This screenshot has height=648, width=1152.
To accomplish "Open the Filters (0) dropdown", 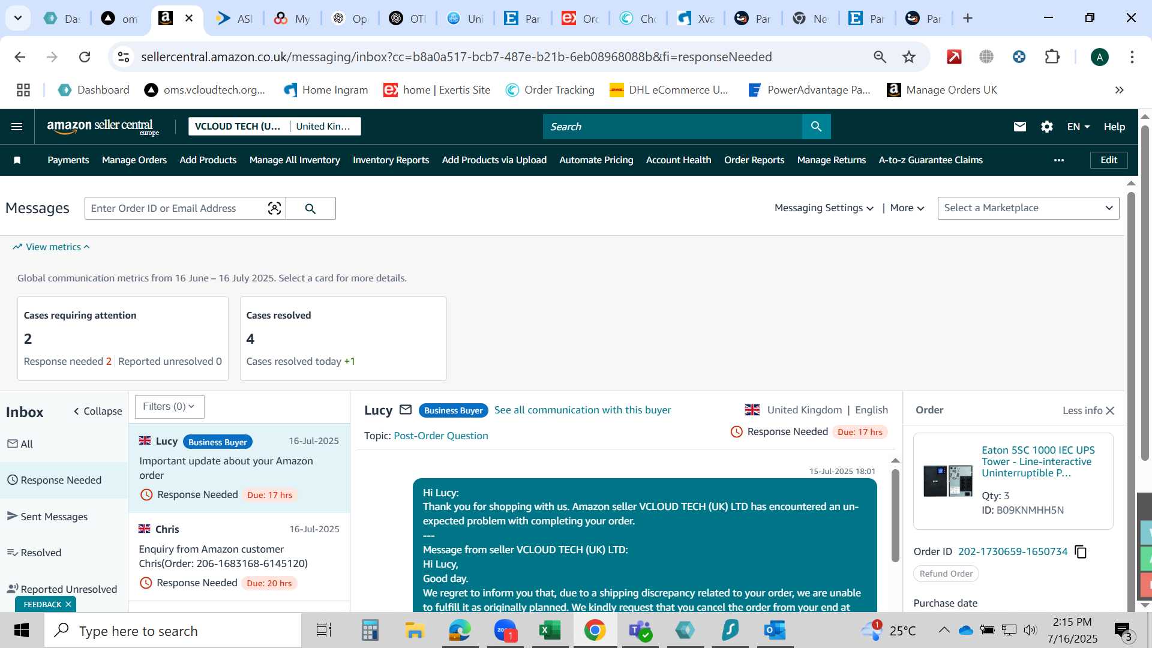I will pyautogui.click(x=169, y=407).
